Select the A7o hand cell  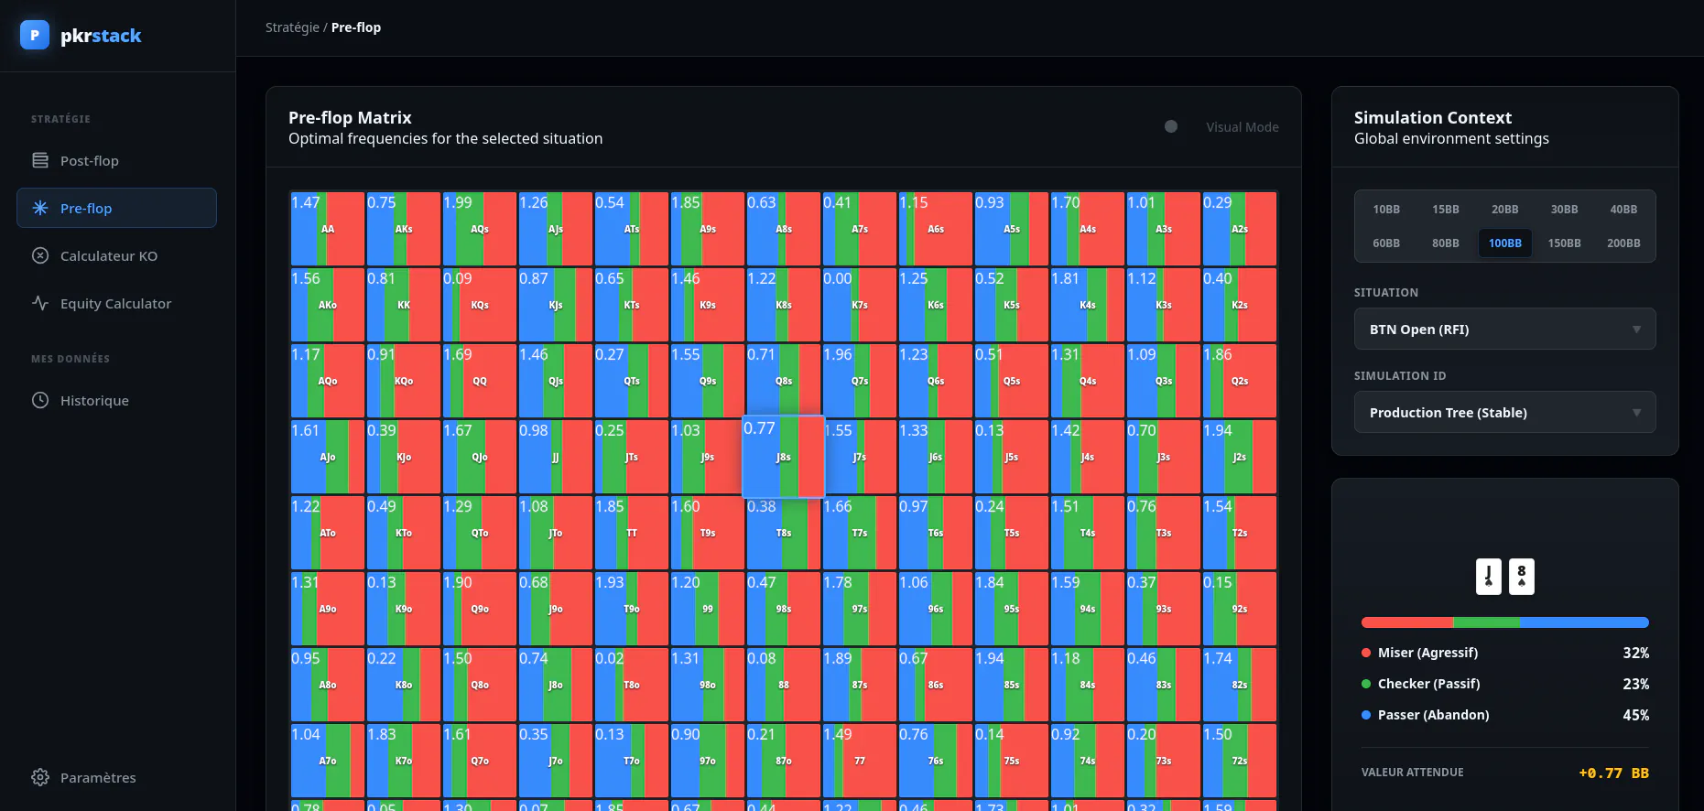[328, 761]
